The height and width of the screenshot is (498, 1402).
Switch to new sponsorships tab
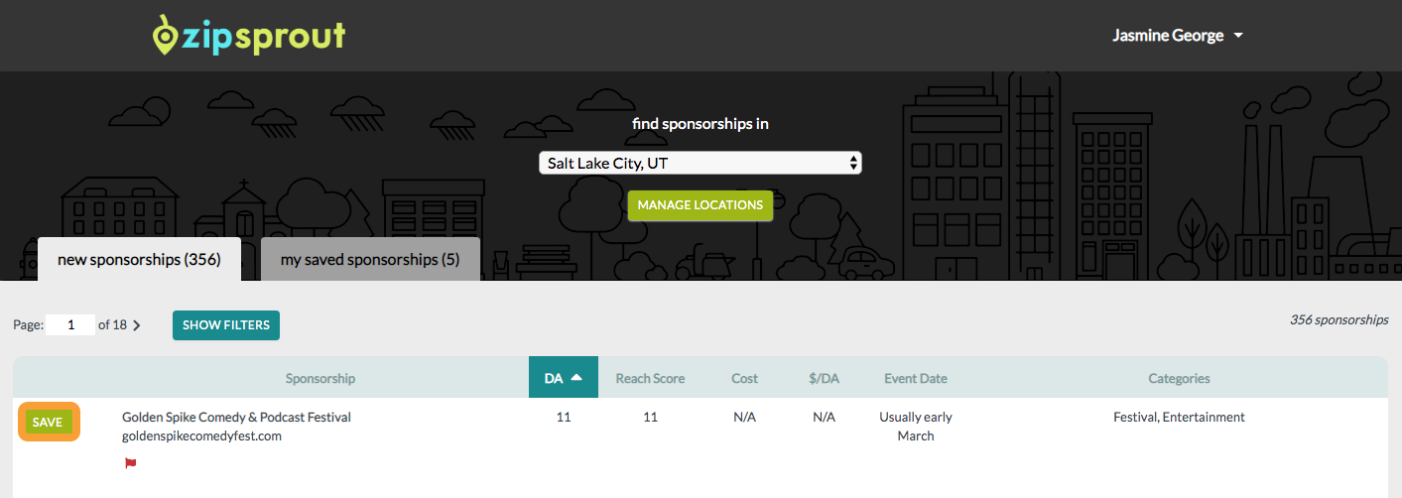point(139,260)
